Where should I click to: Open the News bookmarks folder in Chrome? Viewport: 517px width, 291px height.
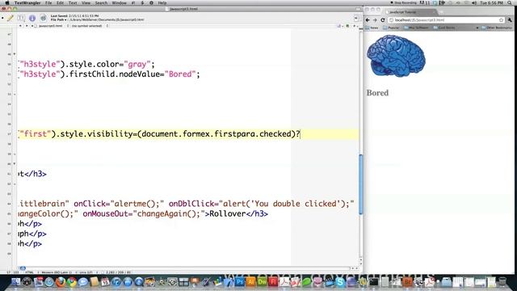tap(372, 27)
